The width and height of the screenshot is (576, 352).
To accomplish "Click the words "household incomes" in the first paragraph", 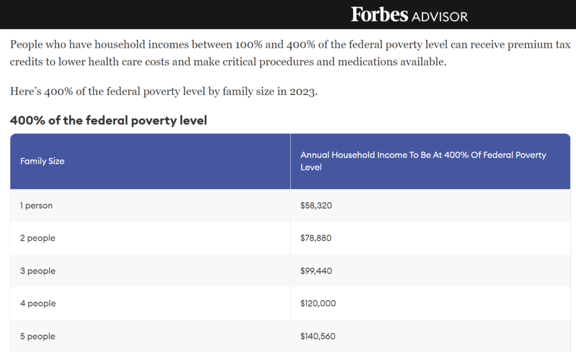I will (x=119, y=45).
